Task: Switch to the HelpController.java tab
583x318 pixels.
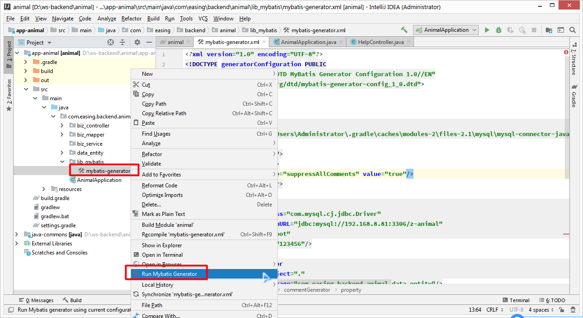Action: tap(380, 42)
